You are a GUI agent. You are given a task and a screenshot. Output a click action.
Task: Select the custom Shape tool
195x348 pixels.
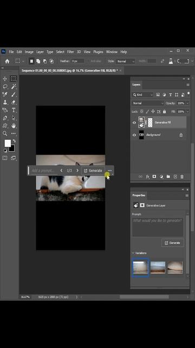click(5, 126)
